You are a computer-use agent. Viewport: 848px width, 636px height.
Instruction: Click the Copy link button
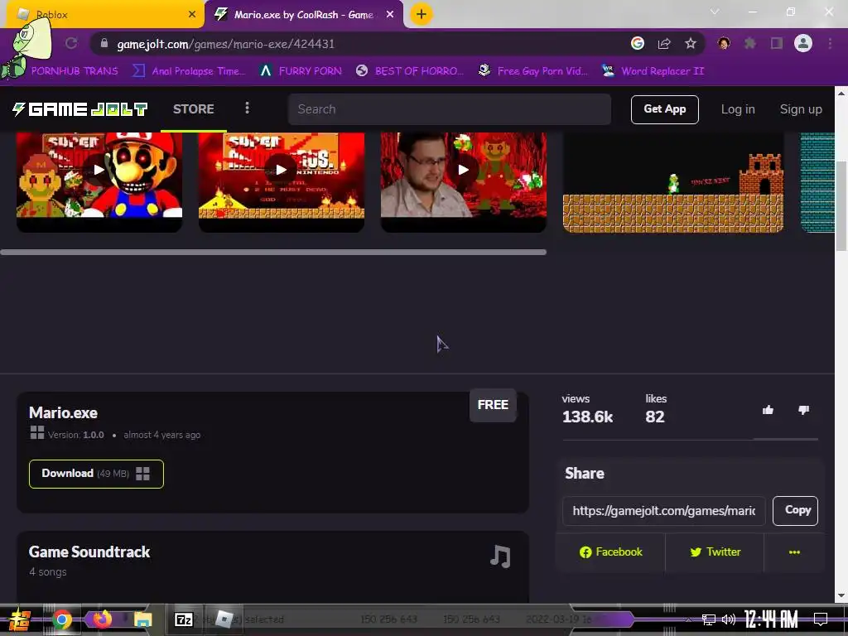796,510
